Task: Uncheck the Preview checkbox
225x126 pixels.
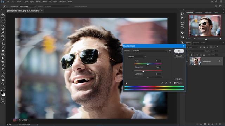Action: pyautogui.click(x=175, y=83)
